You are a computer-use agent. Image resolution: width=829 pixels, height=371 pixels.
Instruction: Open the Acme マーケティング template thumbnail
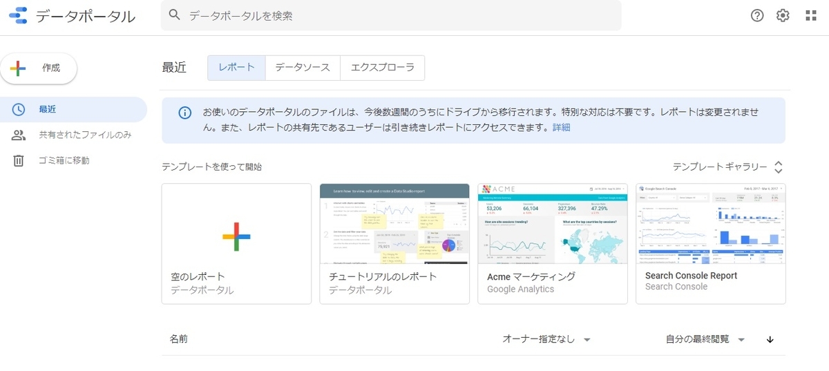tap(553, 223)
